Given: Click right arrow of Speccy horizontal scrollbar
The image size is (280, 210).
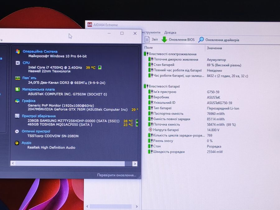Looking at the screenshot, I should 135,164.
